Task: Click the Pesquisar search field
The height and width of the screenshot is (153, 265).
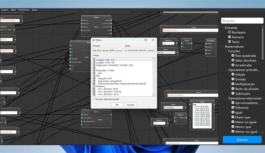Action: click(x=242, y=21)
